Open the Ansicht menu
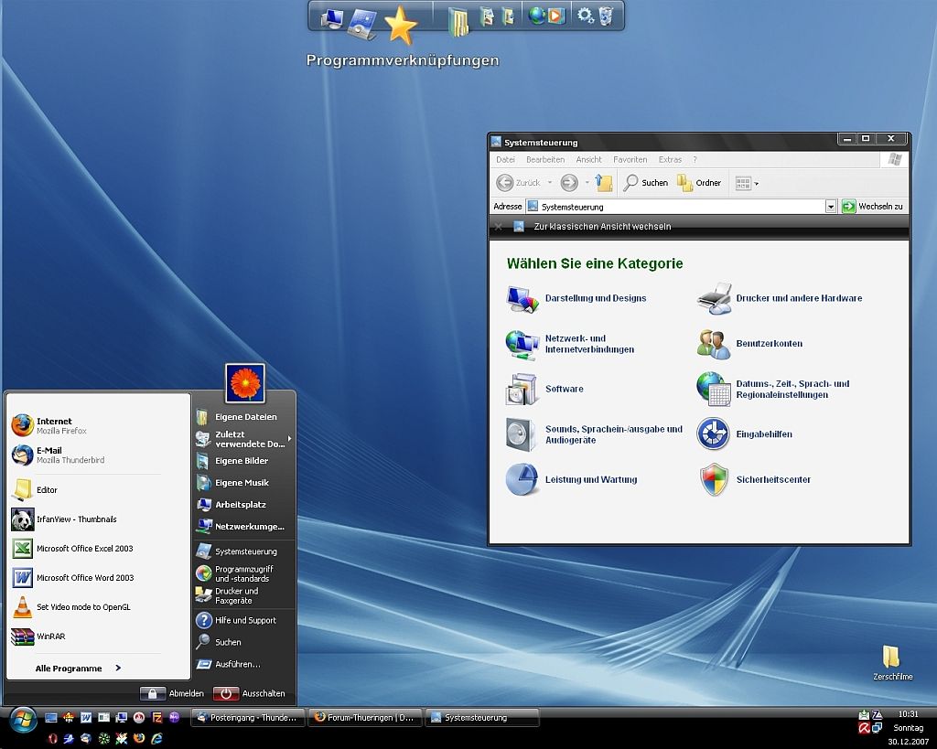The width and height of the screenshot is (937, 749). [x=588, y=159]
